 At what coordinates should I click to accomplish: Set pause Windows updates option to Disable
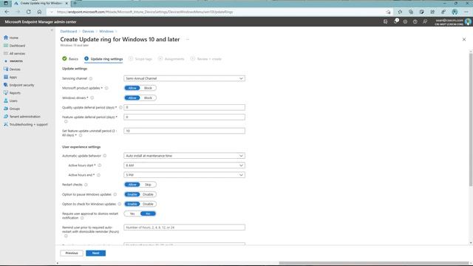[x=148, y=194]
